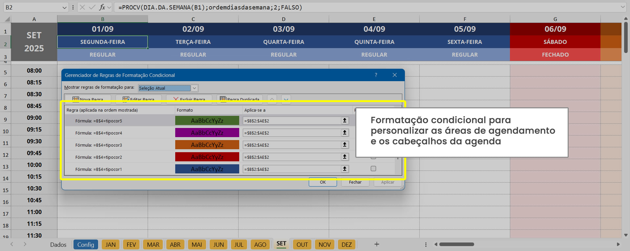Click the Aplicar button

click(x=388, y=182)
